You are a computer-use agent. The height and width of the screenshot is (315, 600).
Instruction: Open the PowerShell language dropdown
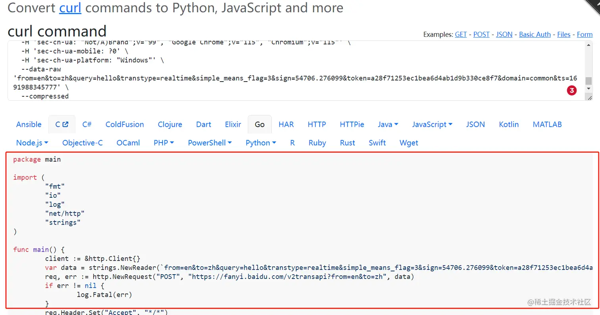click(210, 143)
